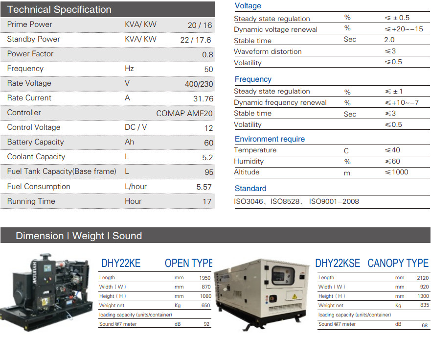Click the "≤+20~-15" value
The height and width of the screenshot is (340, 431).
(x=404, y=29)
